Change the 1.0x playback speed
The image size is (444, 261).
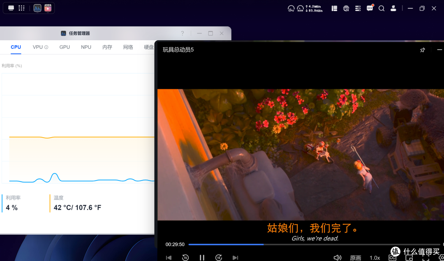tap(375, 258)
